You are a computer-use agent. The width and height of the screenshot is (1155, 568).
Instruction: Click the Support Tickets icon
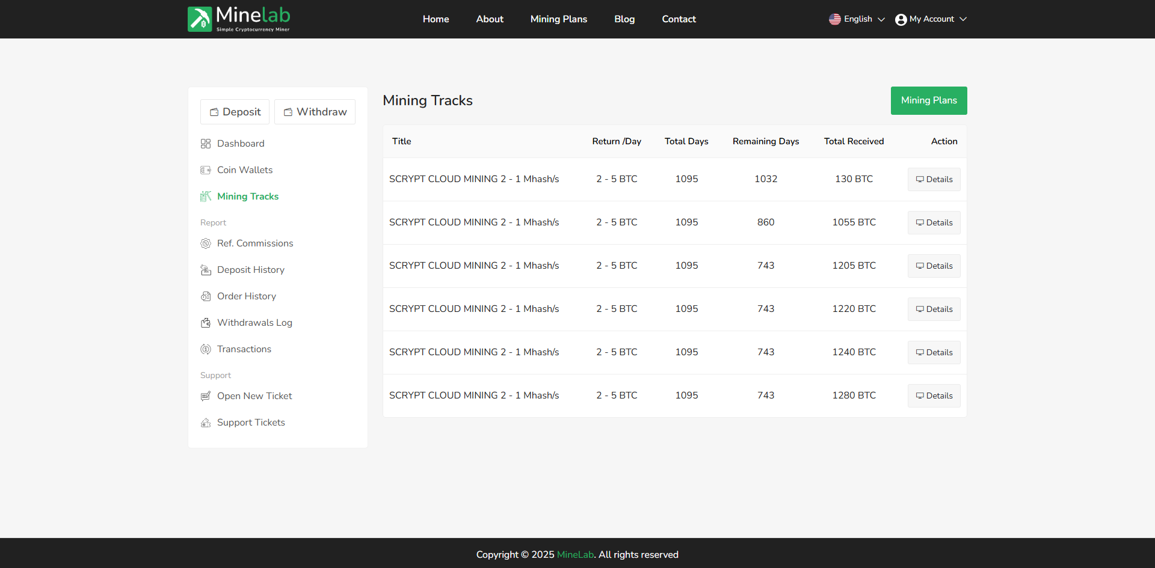pos(206,423)
